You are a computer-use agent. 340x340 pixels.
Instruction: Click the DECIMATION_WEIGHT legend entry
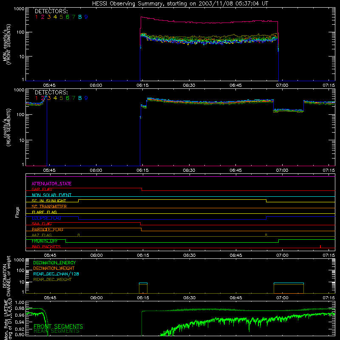point(54,269)
